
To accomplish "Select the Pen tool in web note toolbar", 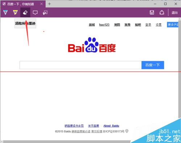I will tap(5, 12).
